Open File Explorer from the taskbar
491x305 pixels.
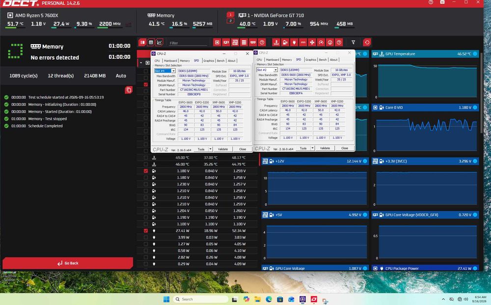[257, 300]
